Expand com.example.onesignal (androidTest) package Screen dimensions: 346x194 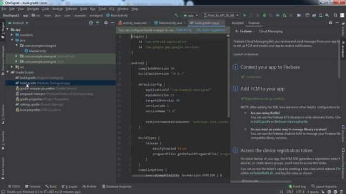[17, 56]
